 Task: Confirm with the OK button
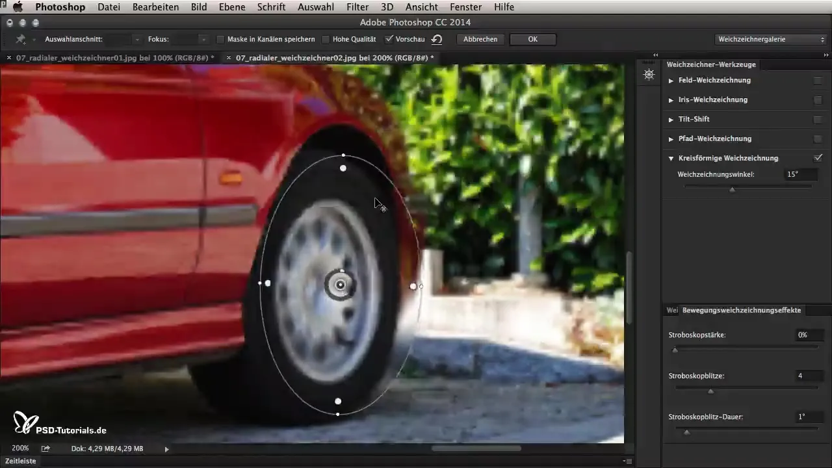[532, 40]
